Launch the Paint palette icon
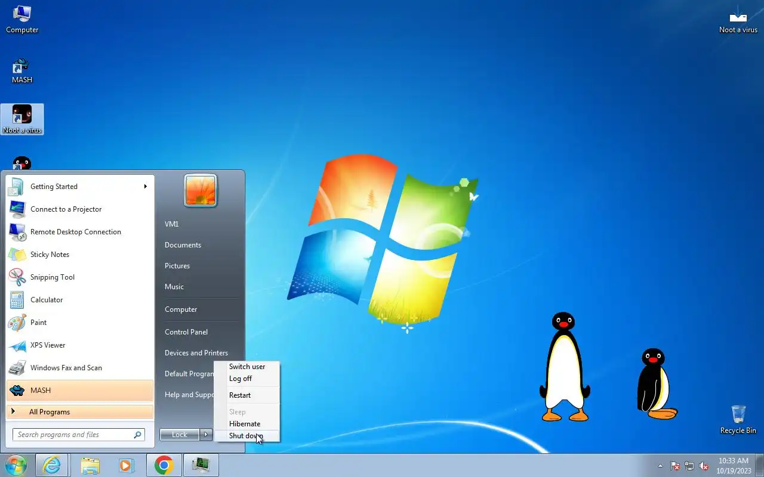 (16, 323)
